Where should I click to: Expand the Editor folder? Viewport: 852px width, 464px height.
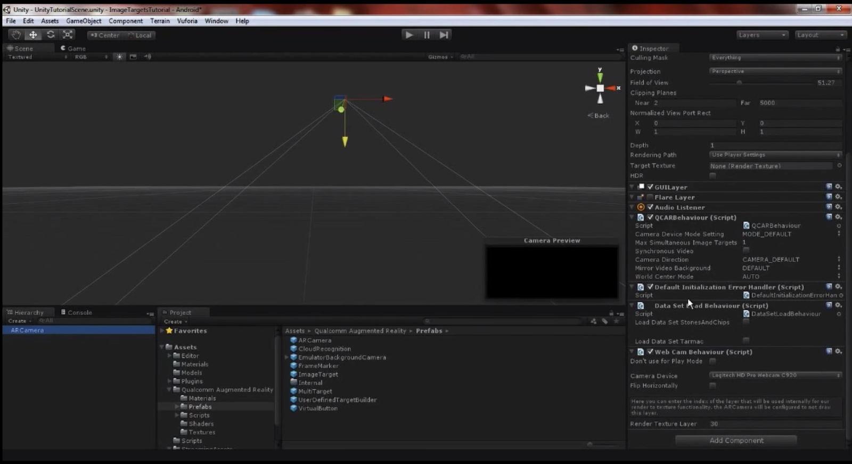170,355
